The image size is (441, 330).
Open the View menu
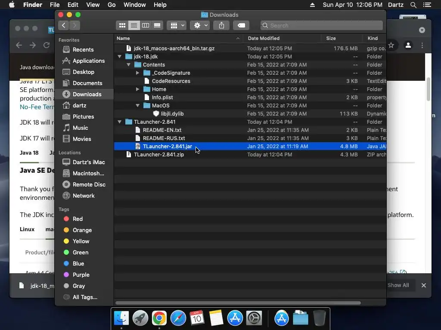pos(93,5)
